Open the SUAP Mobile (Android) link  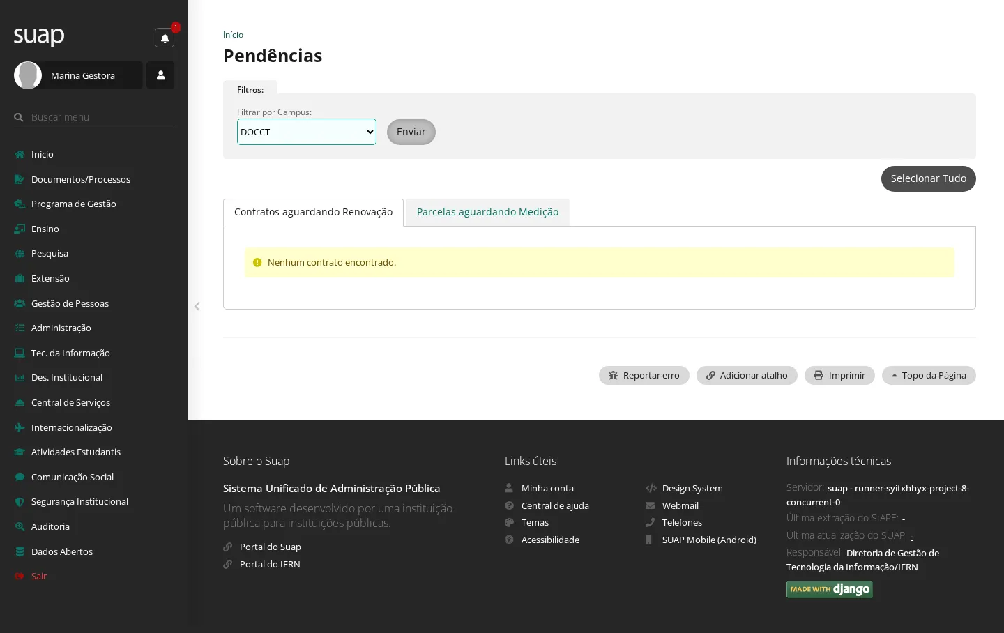(x=709, y=540)
